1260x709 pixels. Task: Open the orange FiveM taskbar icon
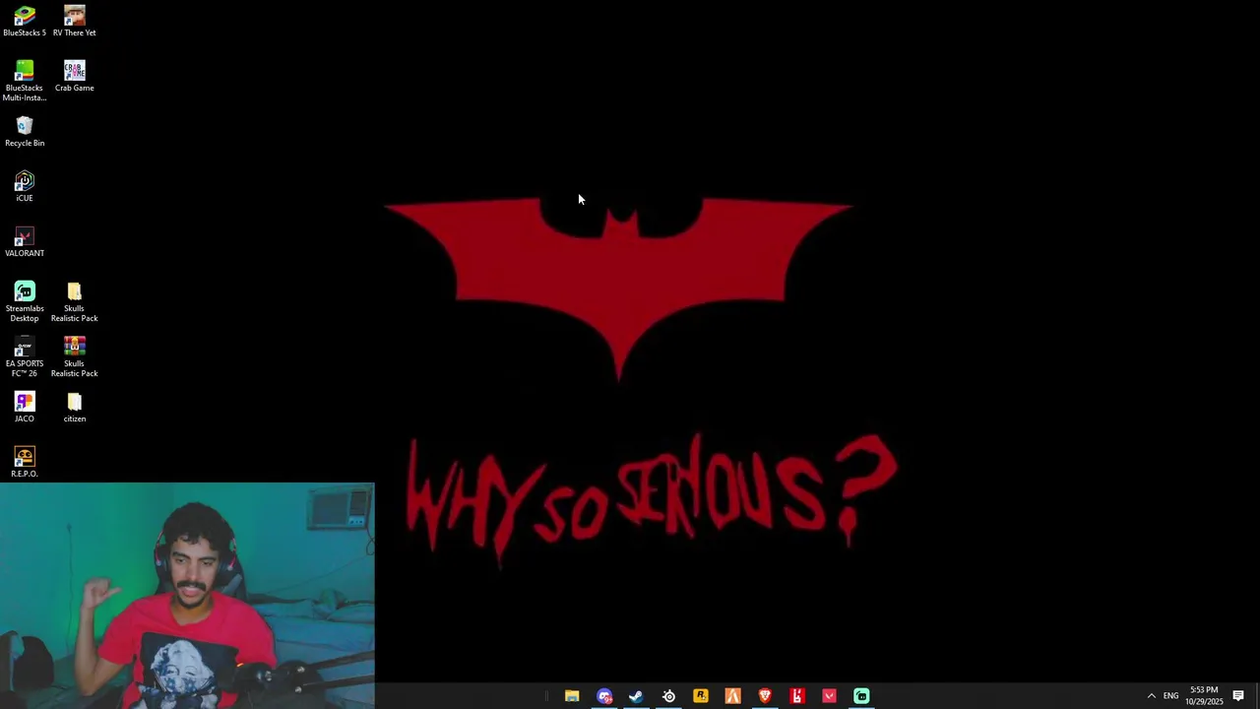point(732,696)
